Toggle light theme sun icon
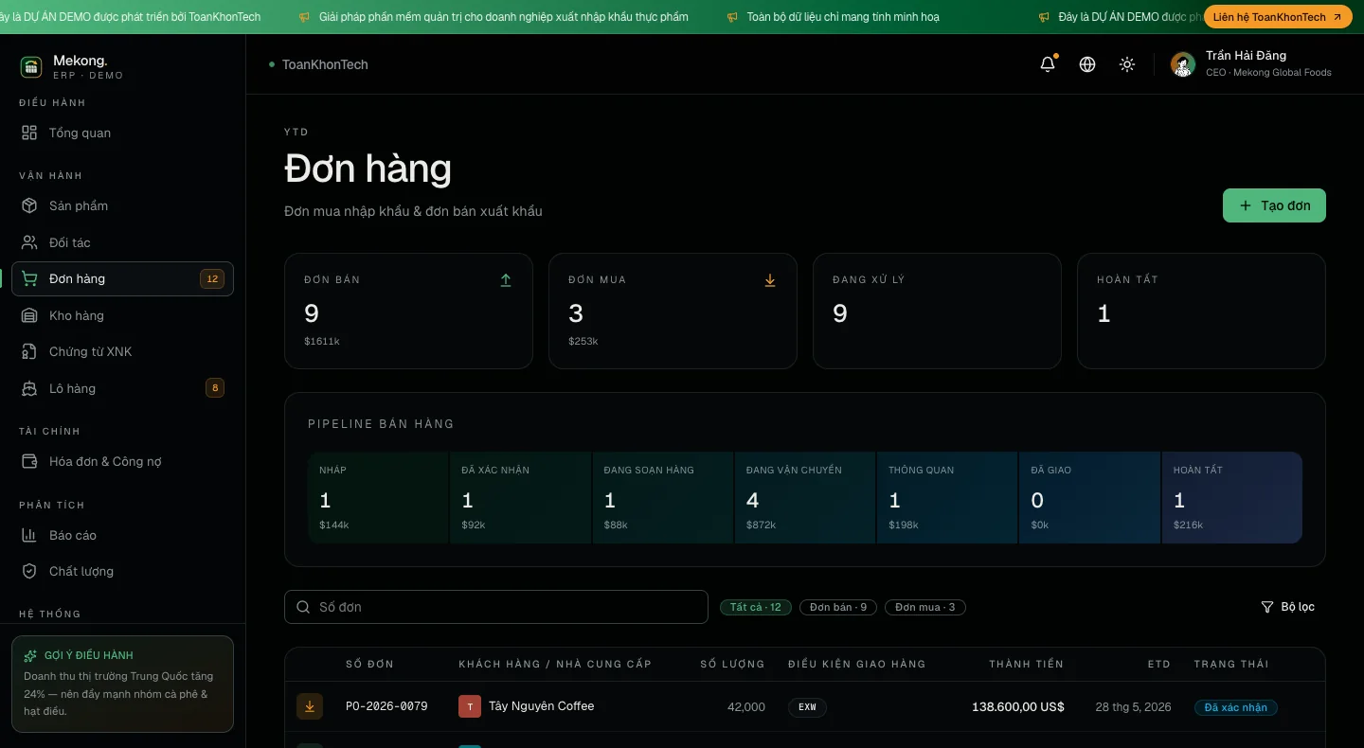1364x748 pixels. tap(1127, 64)
